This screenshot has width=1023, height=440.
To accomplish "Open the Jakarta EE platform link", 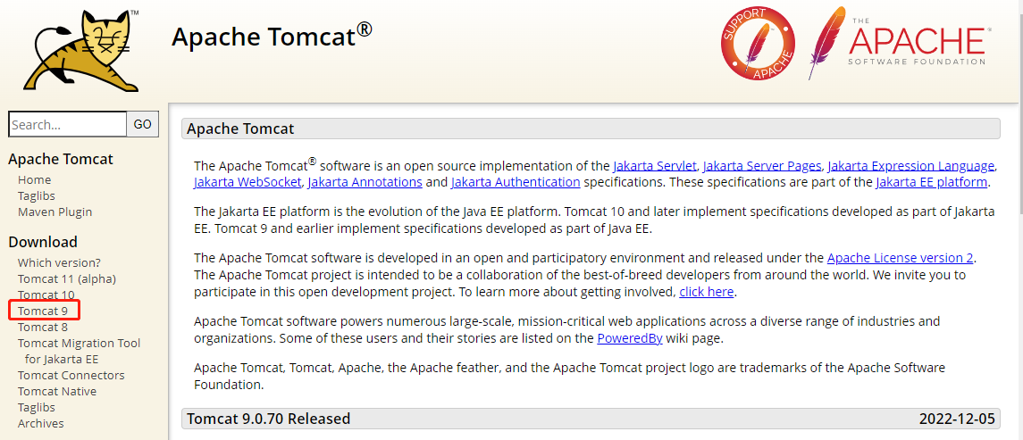I will (931, 181).
